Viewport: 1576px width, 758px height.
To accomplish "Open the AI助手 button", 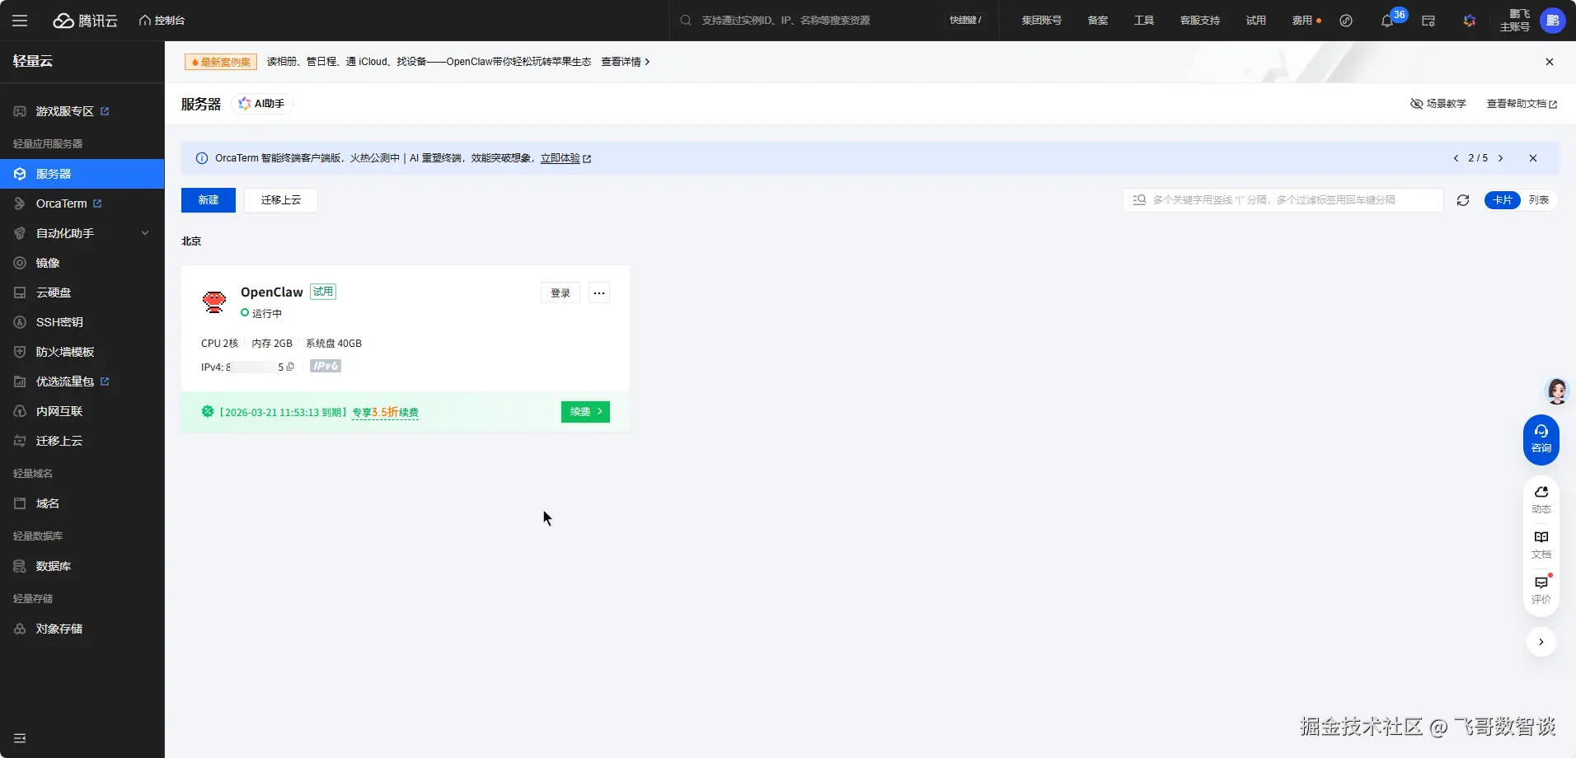I will point(261,104).
